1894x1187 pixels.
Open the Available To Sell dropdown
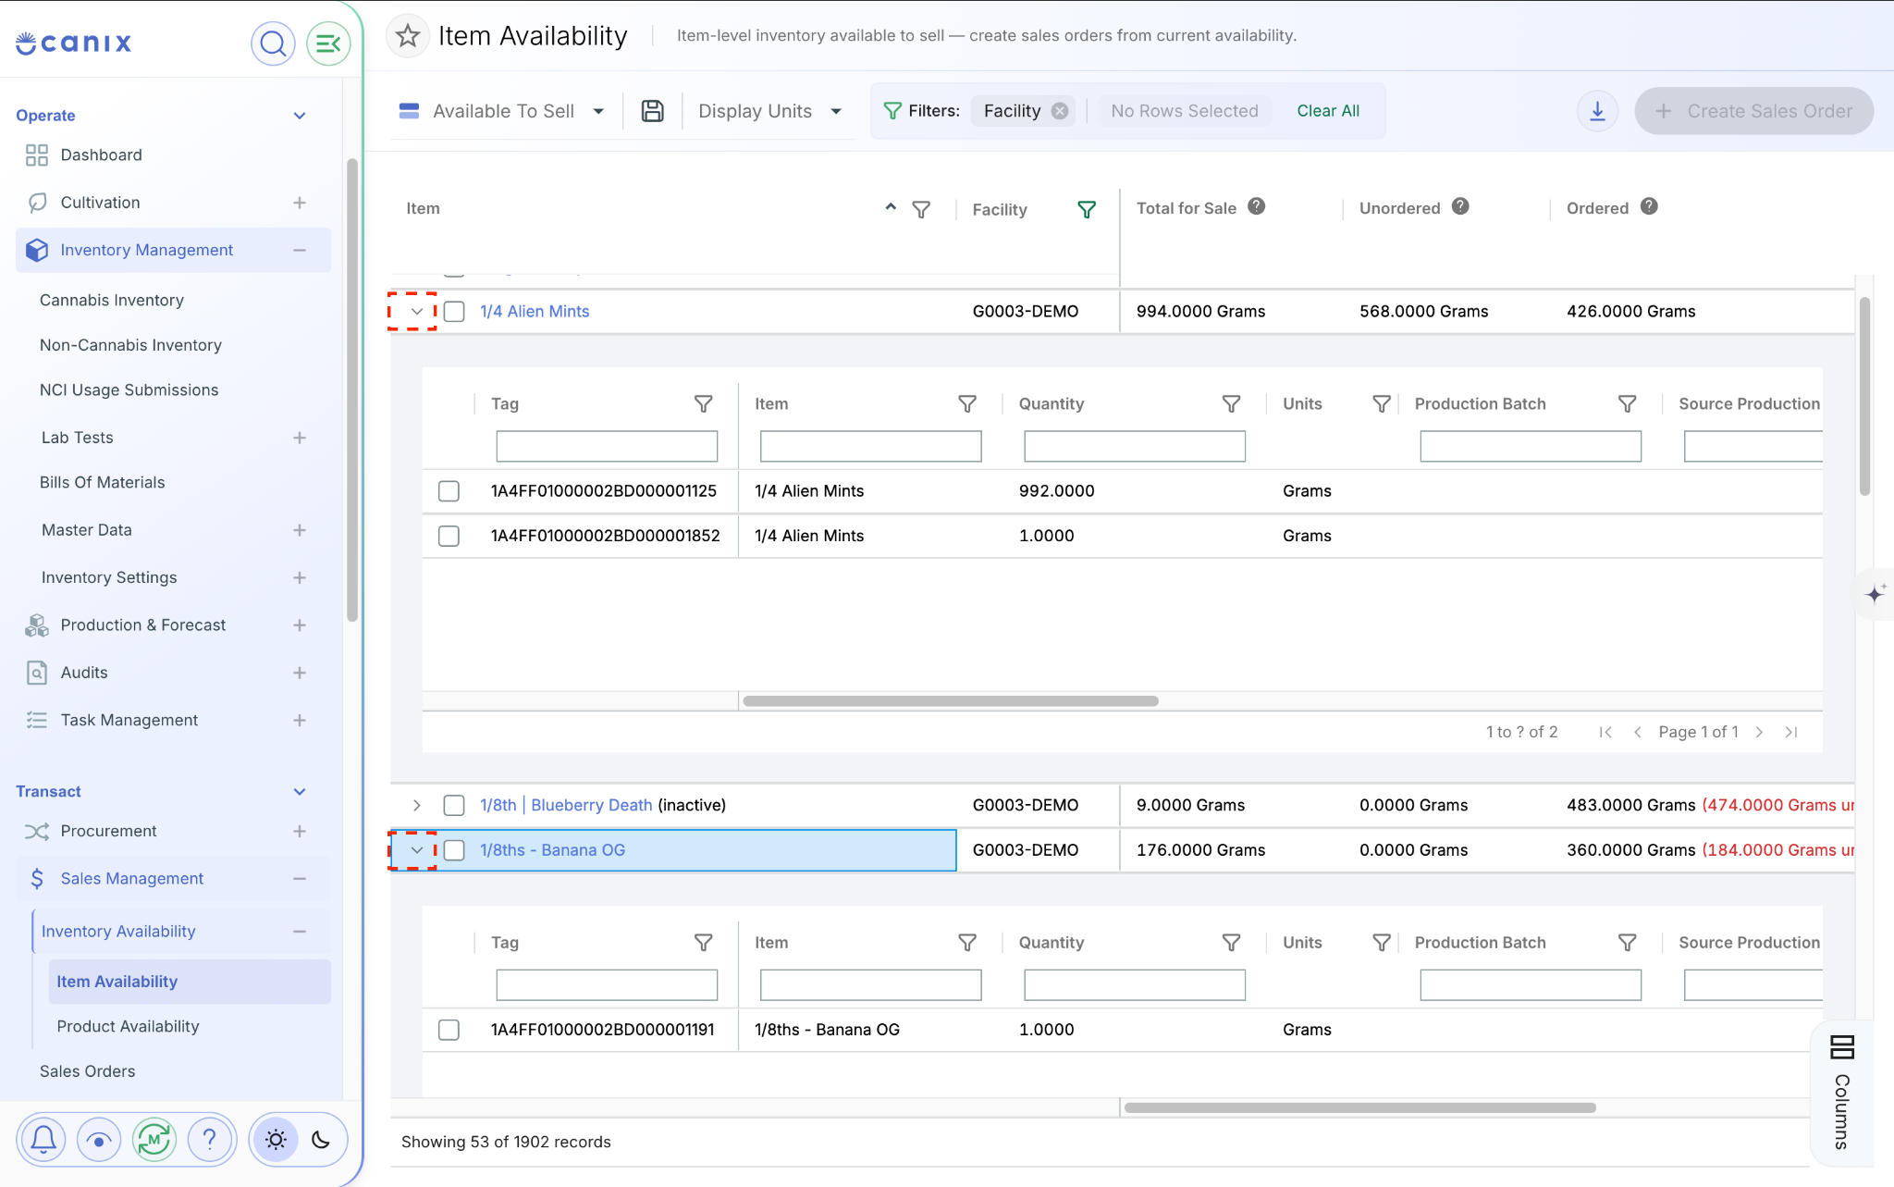click(x=502, y=111)
